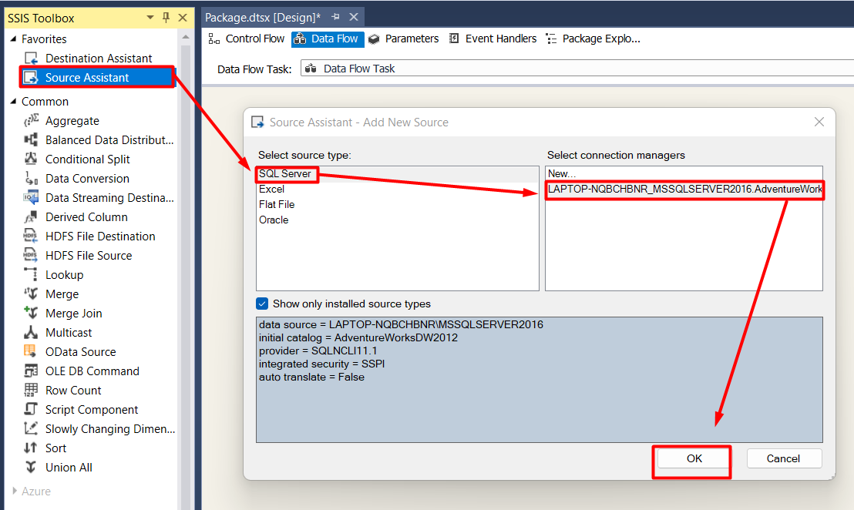Click the Data Streaming Destination icon

tap(31, 197)
